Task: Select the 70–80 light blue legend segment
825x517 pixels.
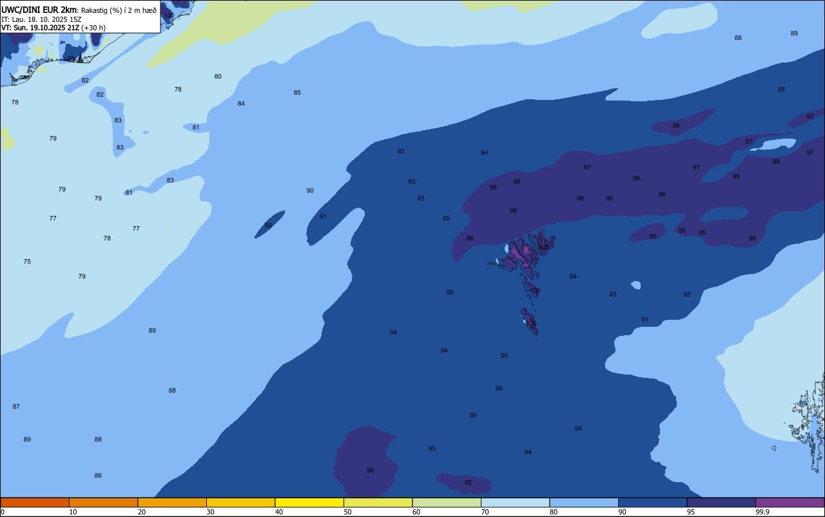Action: pos(515,502)
